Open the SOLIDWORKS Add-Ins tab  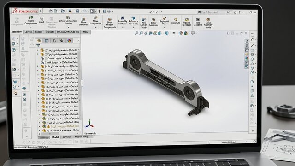pyautogui.click(x=68, y=32)
